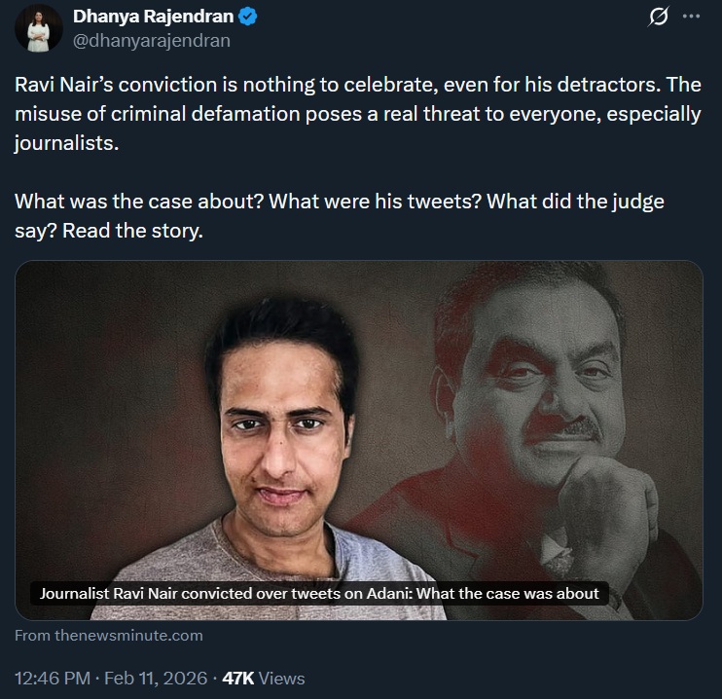Image resolution: width=722 pixels, height=699 pixels.
Task: Click the 12:46 PM timestamp
Action: [x=53, y=678]
